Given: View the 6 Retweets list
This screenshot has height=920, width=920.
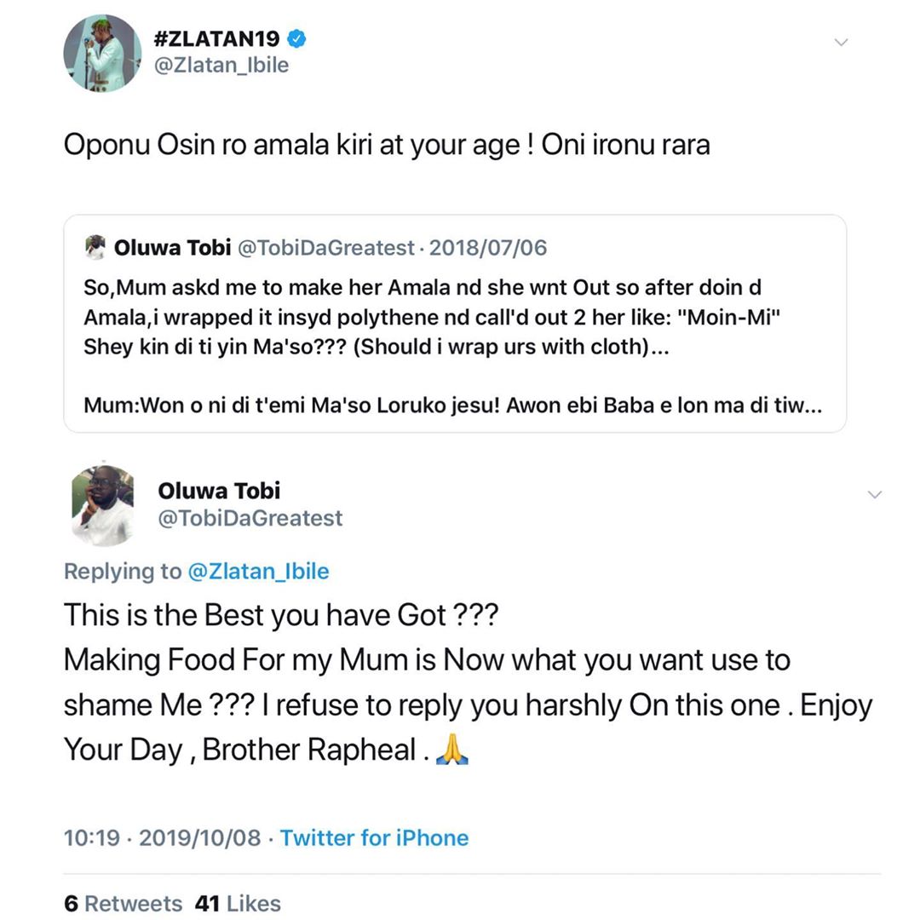Looking at the screenshot, I should [123, 903].
